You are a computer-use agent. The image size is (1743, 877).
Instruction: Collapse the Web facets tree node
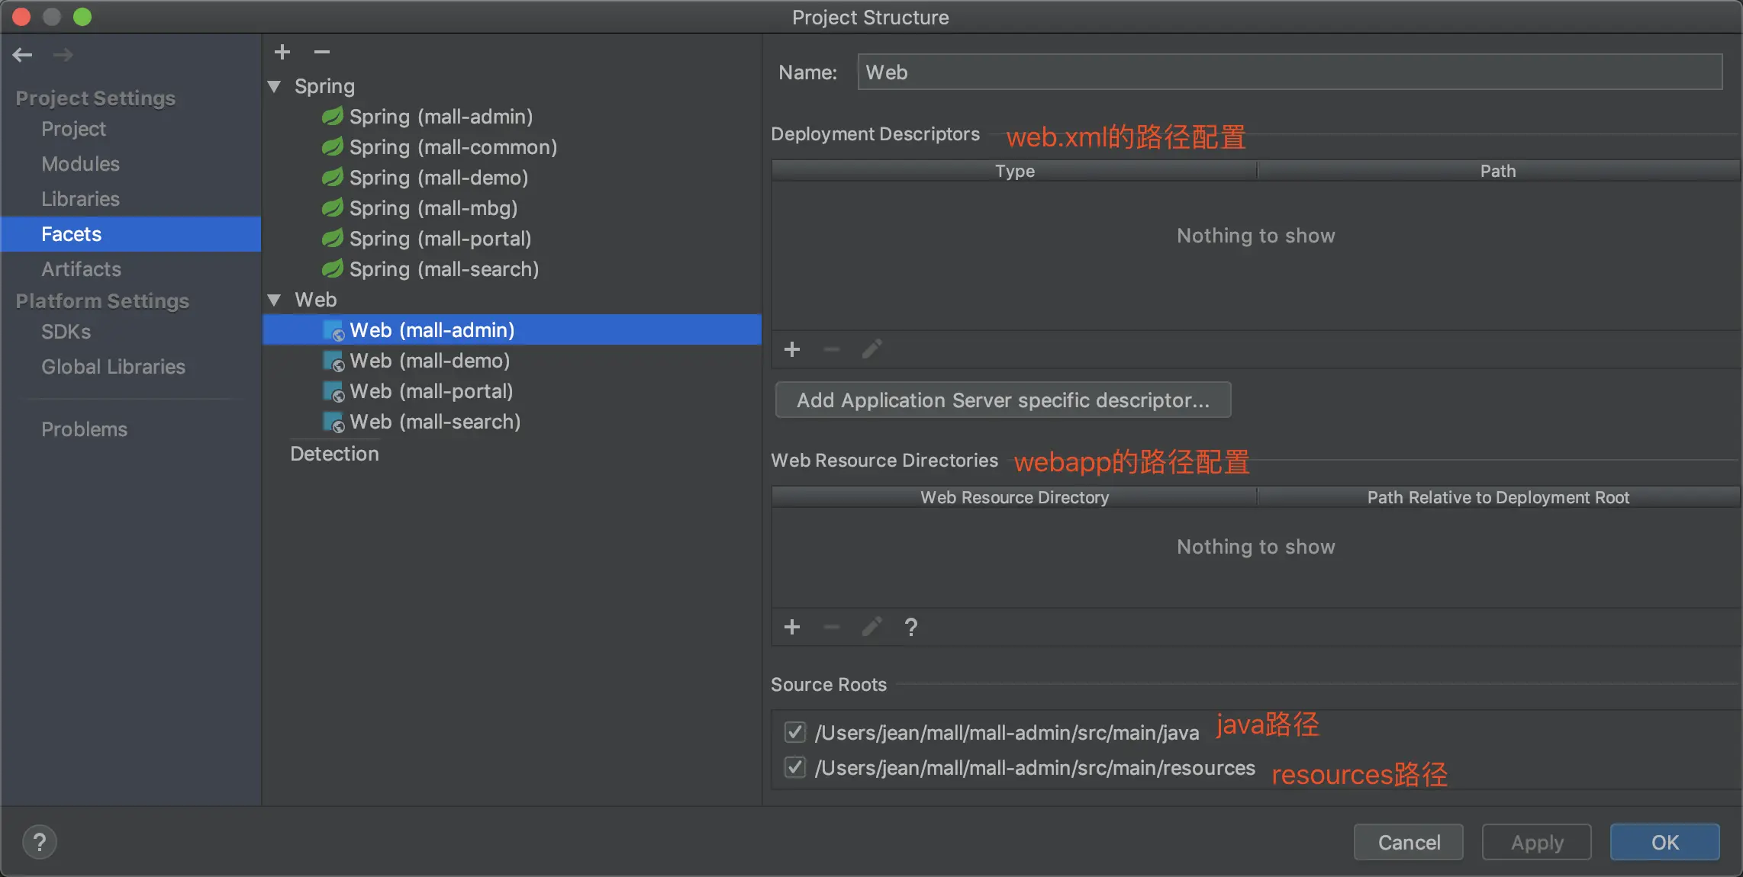coord(275,300)
